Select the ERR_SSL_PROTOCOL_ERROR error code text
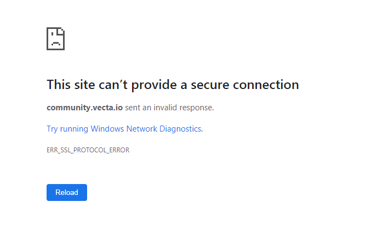372x237 pixels. (88, 150)
